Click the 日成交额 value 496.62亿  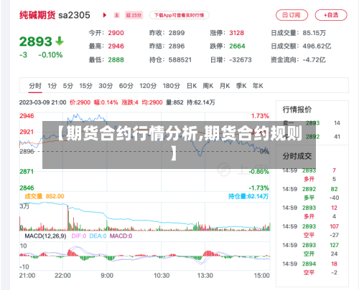click(x=317, y=46)
